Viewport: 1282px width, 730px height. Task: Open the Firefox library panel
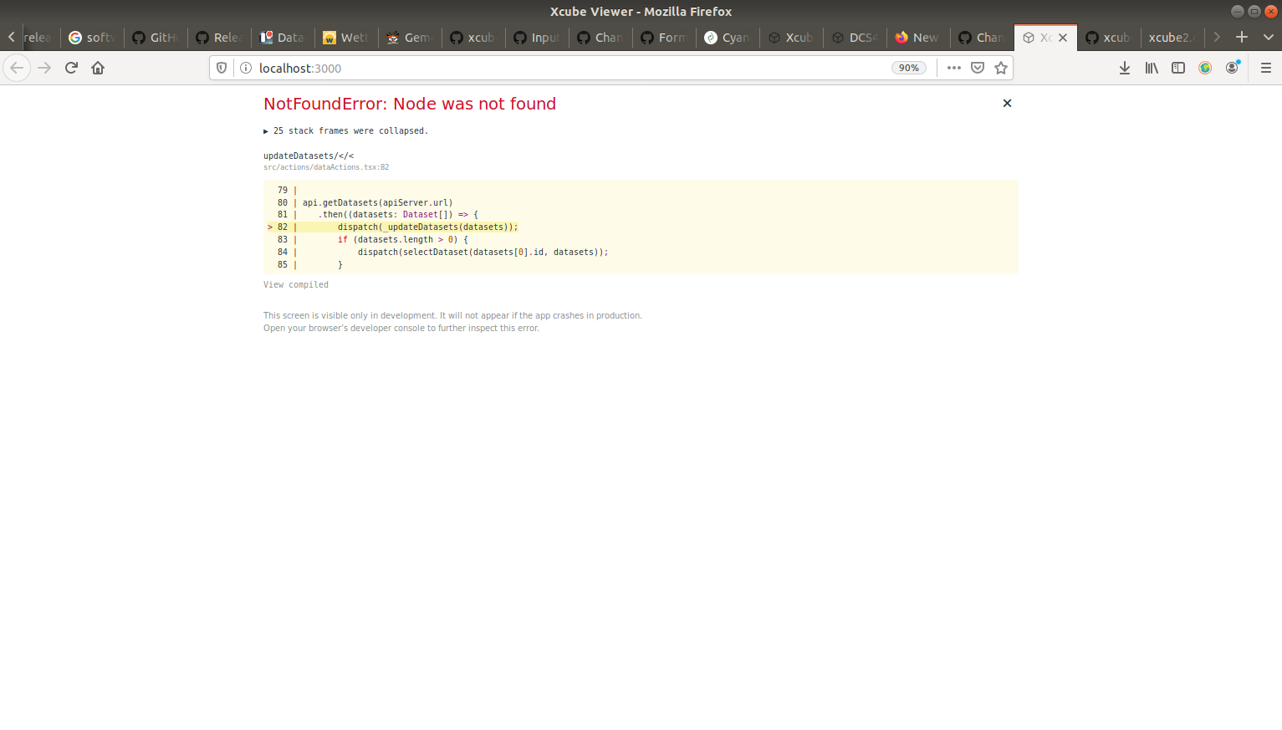(1152, 68)
